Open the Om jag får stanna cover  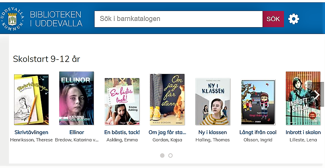click(167, 100)
